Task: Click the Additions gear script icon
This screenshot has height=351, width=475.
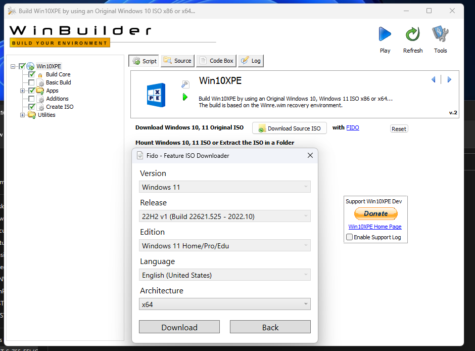Action: tap(40, 99)
